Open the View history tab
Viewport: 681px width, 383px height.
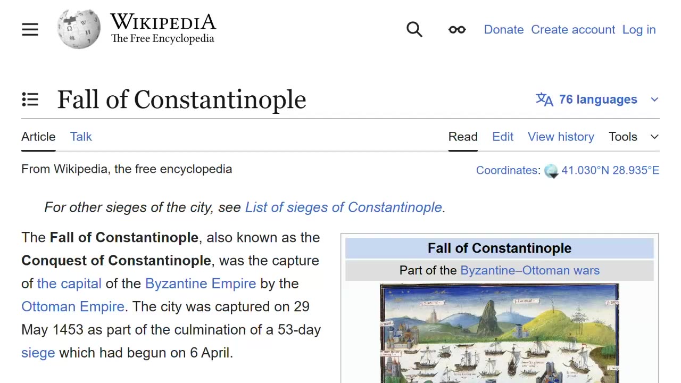561,137
